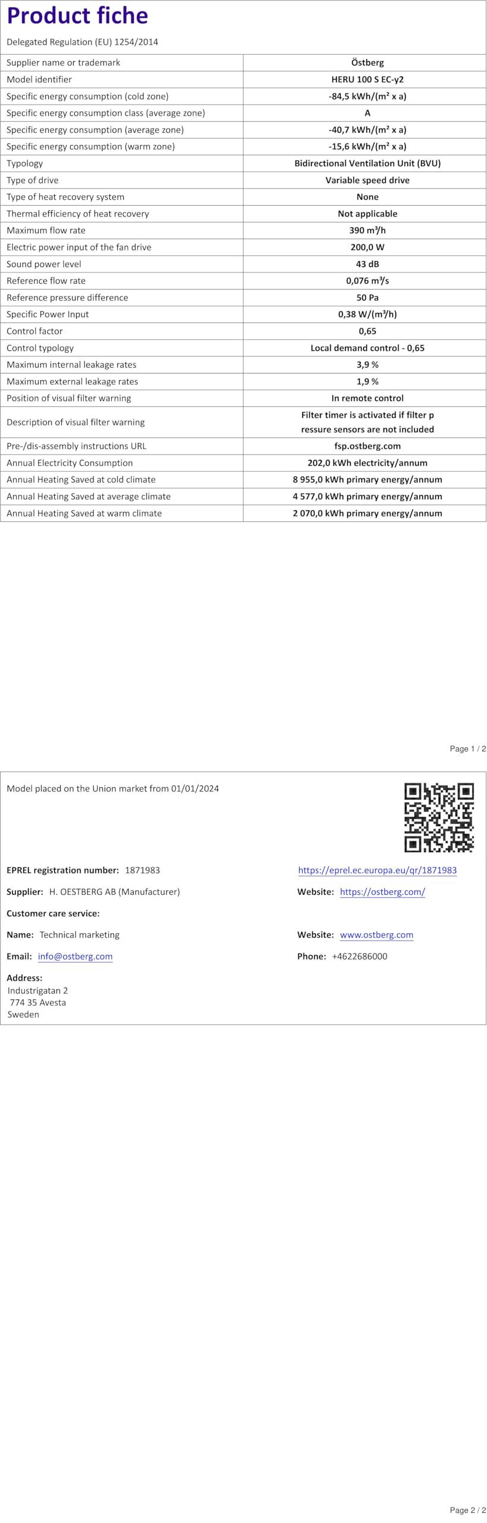
Task: Open the www.ostberg.com customer care link
Action: [376, 934]
